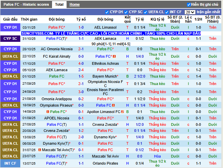Open Bayern Munich team link
This screenshot has width=223, height=168.
(x=105, y=76)
